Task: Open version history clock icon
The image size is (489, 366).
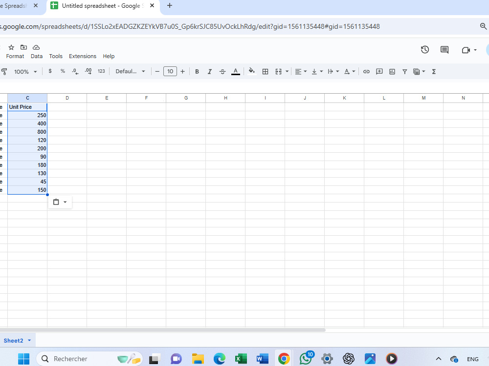Action: click(425, 50)
